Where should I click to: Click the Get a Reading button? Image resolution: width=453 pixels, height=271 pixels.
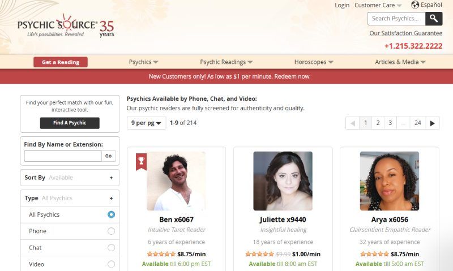click(x=61, y=62)
